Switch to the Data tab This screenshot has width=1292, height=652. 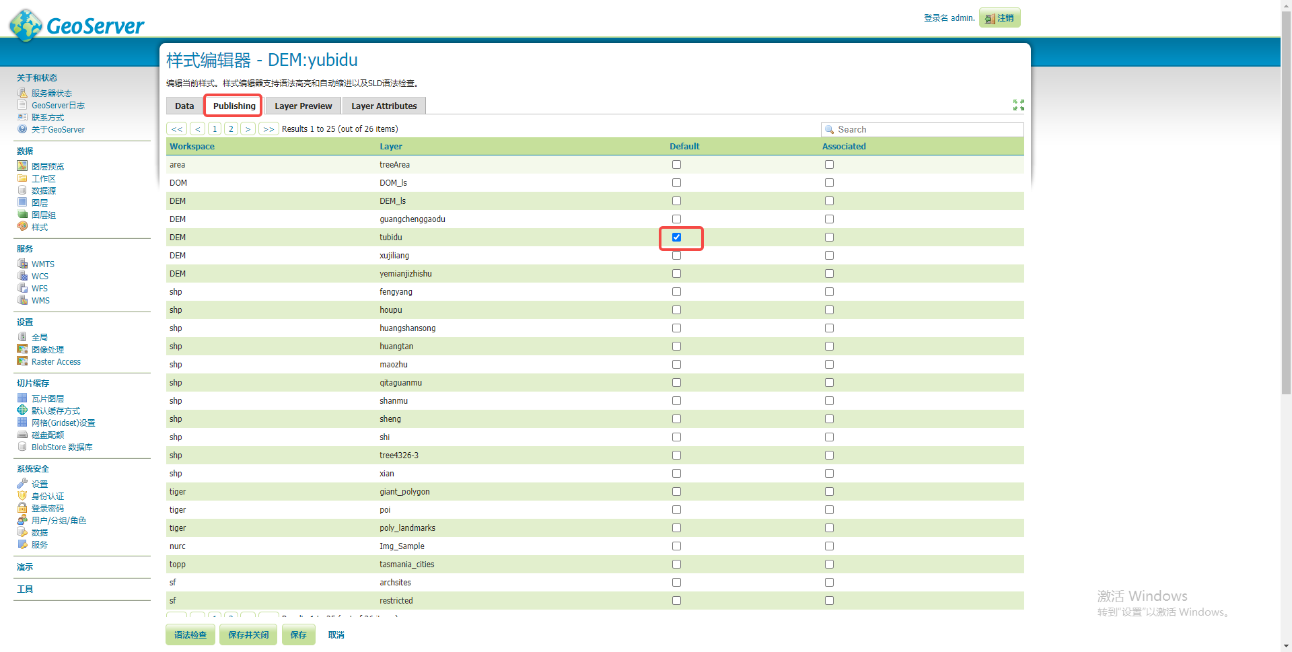184,106
